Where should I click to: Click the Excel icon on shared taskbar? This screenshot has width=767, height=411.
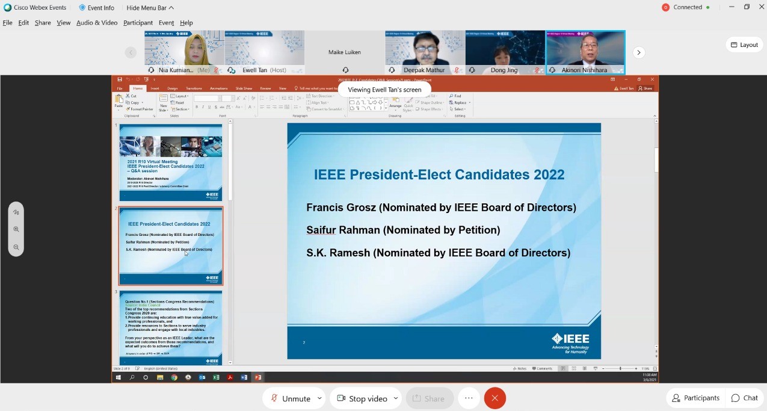point(216,377)
